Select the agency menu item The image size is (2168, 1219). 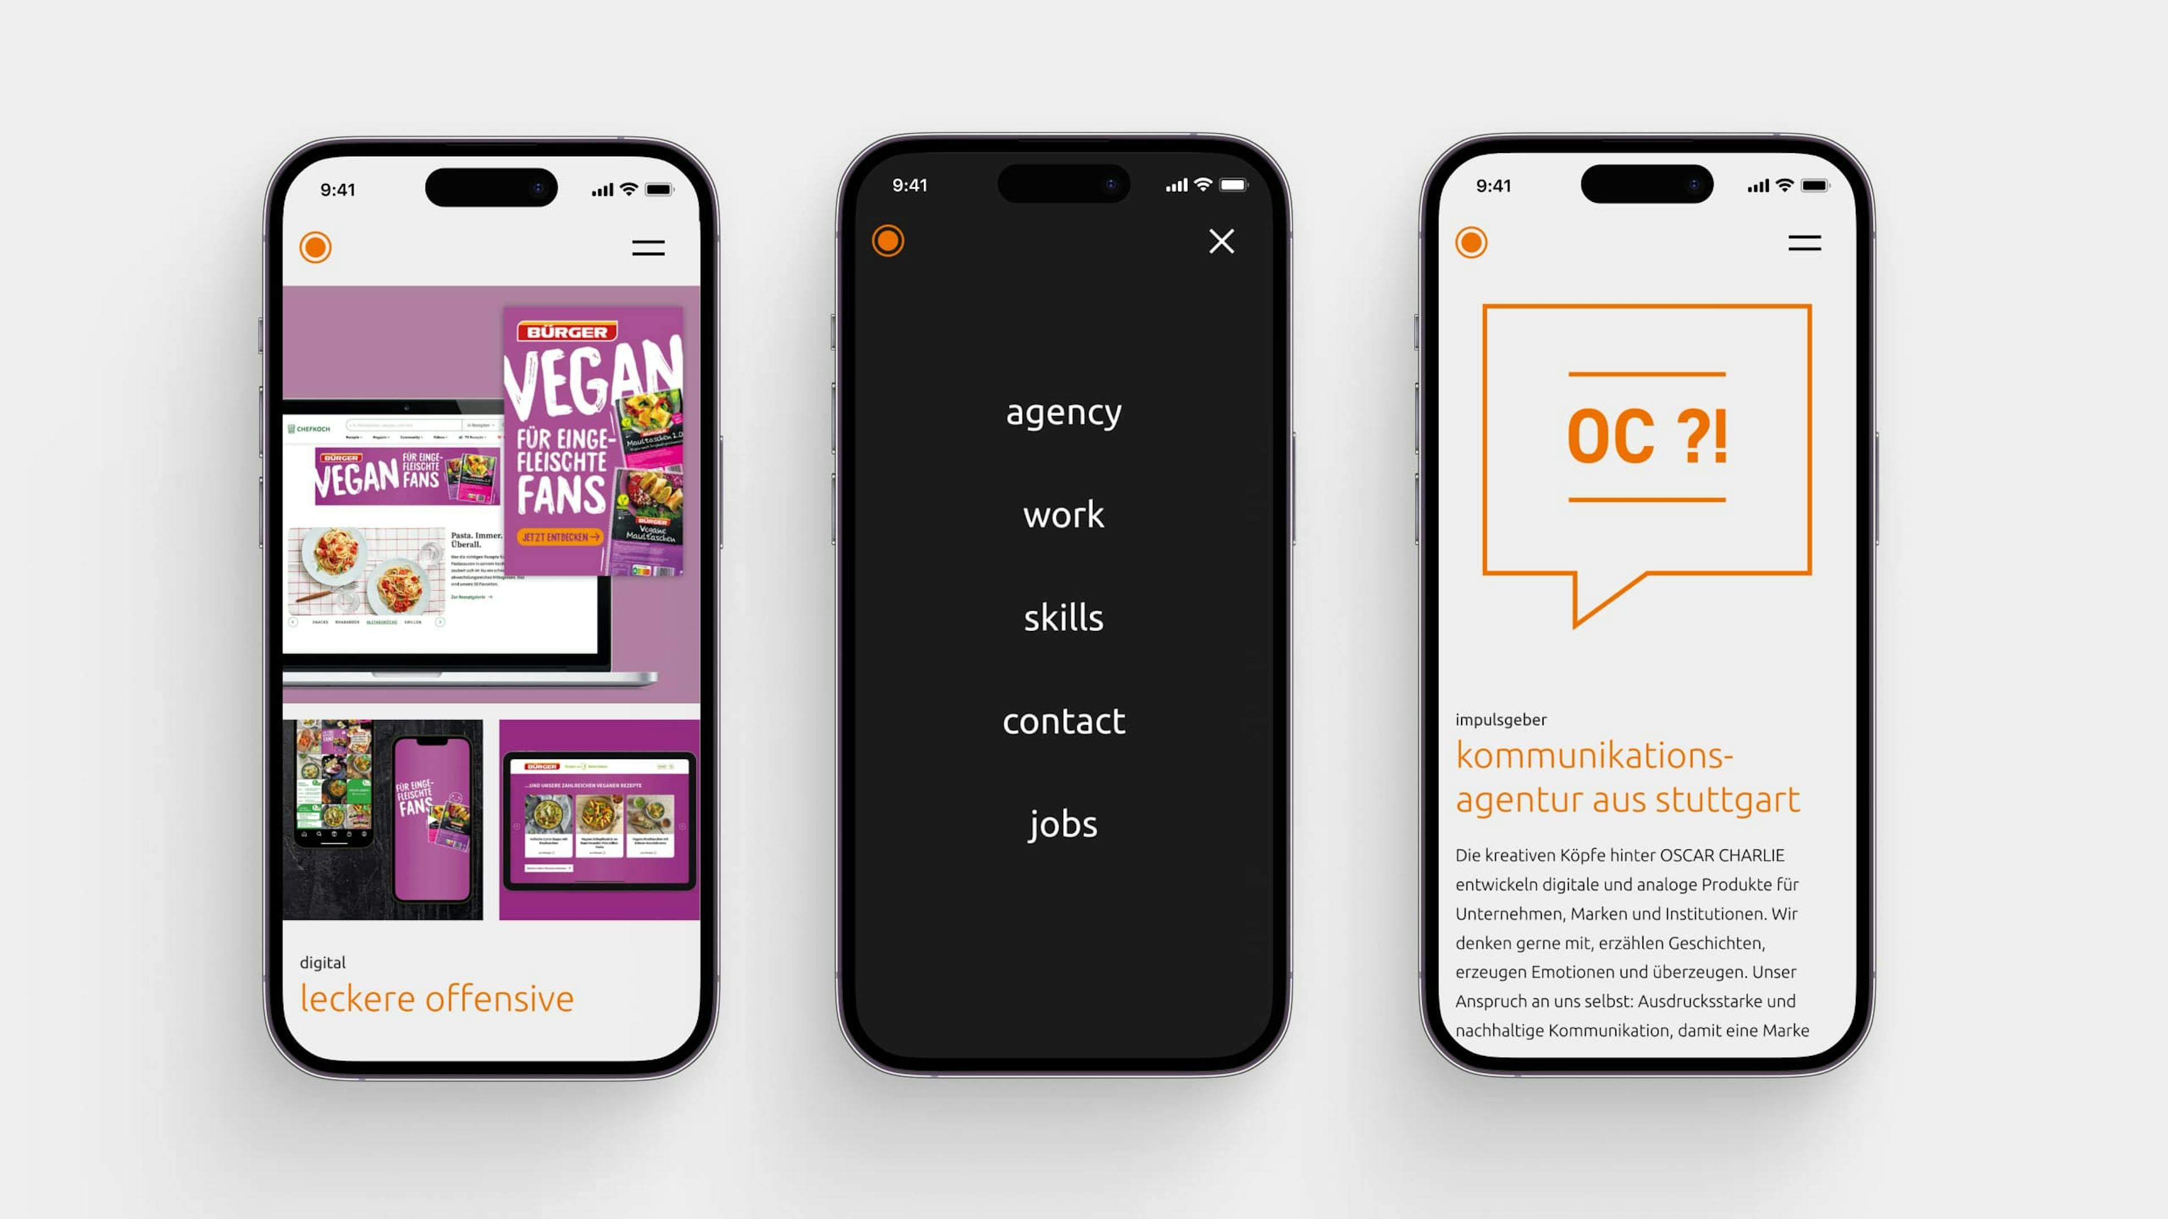[1063, 411]
